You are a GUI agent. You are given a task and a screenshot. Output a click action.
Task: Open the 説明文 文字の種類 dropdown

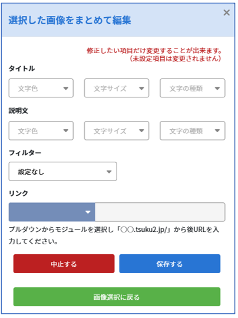click(x=193, y=130)
